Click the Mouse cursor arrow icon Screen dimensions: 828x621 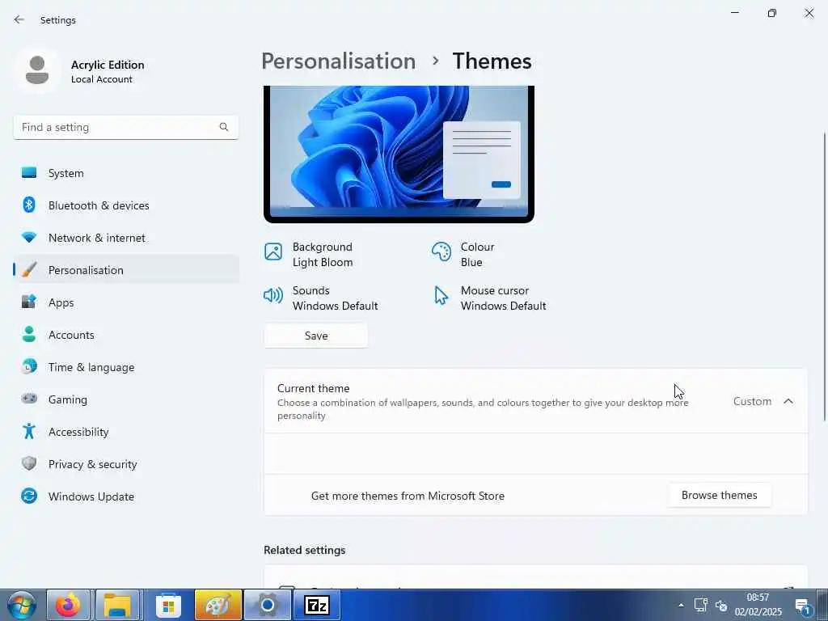441,295
